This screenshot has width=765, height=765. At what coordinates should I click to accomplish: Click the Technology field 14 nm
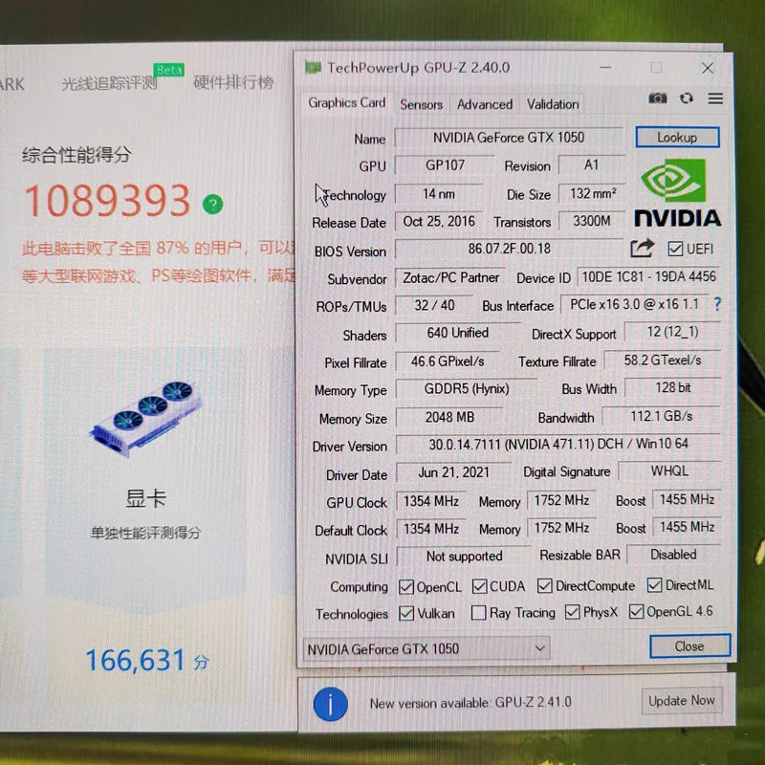[x=439, y=194]
